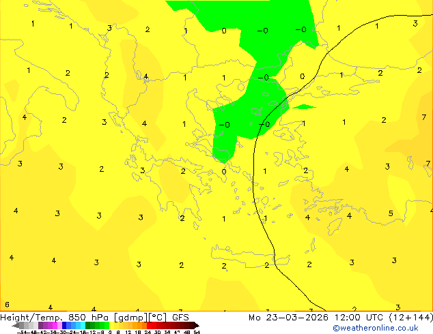Pick the bright green legend swatch
Image resolution: width=433 pixels, height=334 pixels.
[107, 325]
